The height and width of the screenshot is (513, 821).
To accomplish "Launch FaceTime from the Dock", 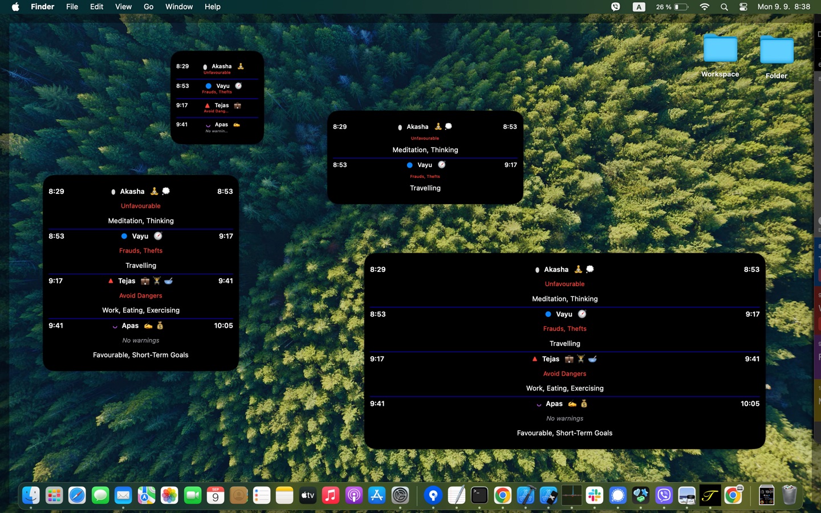I will click(193, 495).
